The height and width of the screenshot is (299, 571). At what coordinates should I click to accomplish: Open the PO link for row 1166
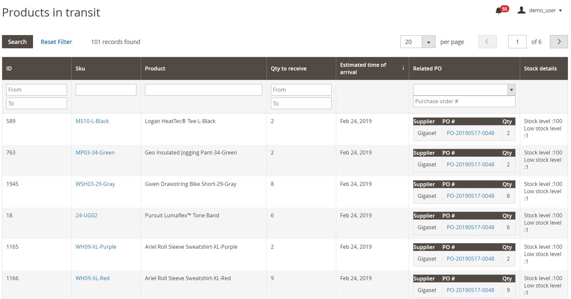tap(470, 290)
